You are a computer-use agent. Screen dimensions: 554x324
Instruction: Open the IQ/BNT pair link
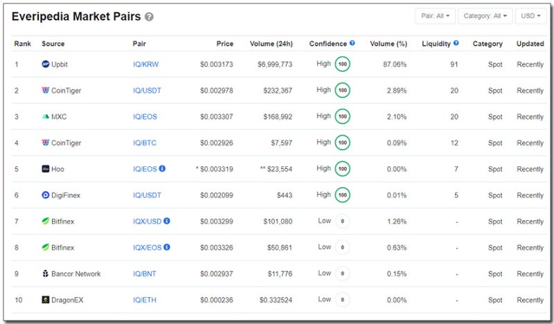coord(145,273)
